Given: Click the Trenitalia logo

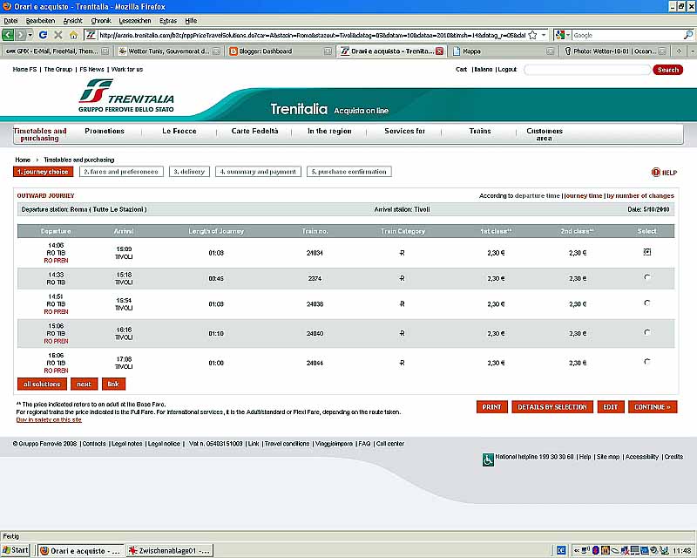Looking at the screenshot, I should 126,96.
